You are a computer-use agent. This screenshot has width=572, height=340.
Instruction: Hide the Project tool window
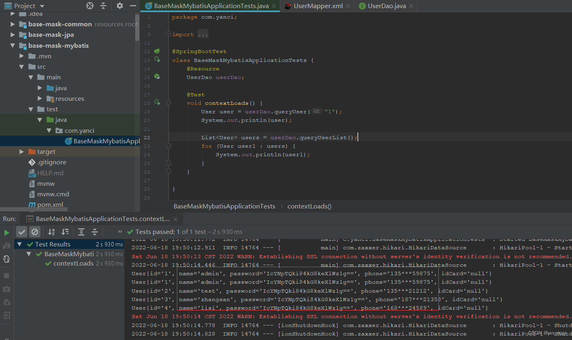tap(133, 6)
